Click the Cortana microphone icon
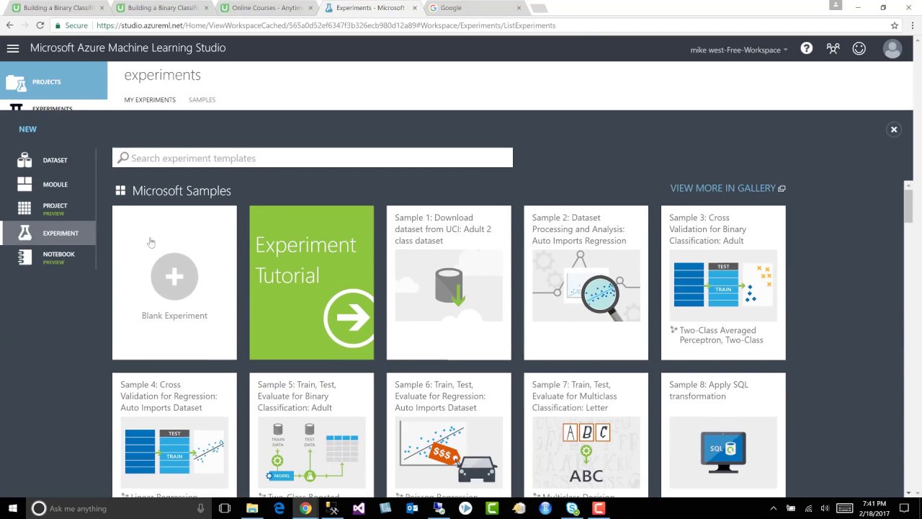Viewport: 922px width, 519px height. (201, 508)
